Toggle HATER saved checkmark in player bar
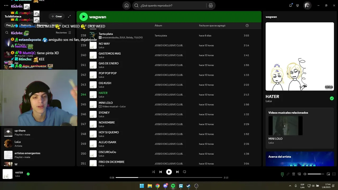 (28, 174)
